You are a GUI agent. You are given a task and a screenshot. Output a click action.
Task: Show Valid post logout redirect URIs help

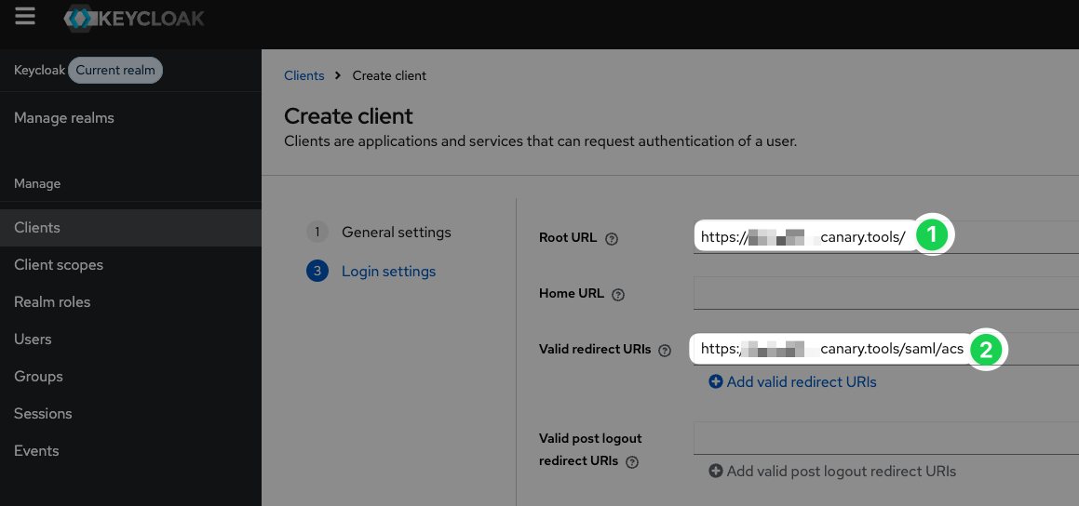click(x=632, y=462)
